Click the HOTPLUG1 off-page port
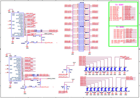The height and width of the screenshot is (98, 140). (45, 87)
